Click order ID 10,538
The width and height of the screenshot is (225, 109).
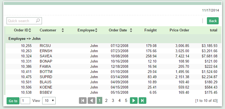point(26,92)
